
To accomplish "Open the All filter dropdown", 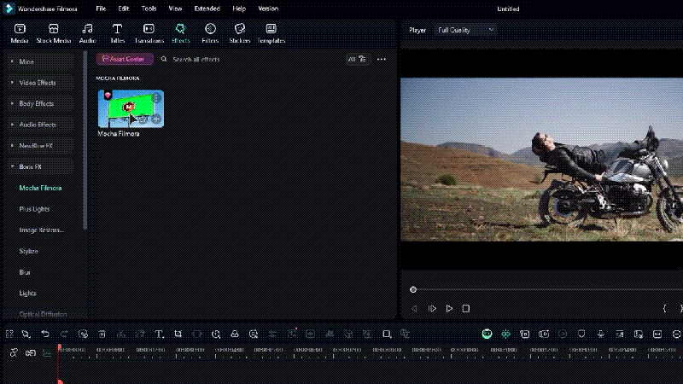I will 358,59.
